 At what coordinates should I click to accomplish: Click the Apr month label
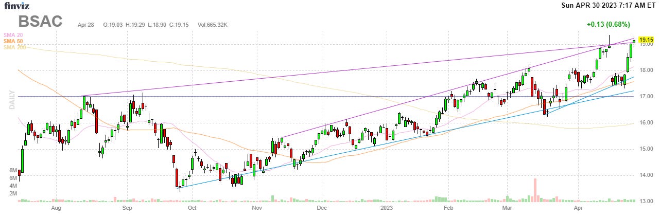[x=577, y=208]
